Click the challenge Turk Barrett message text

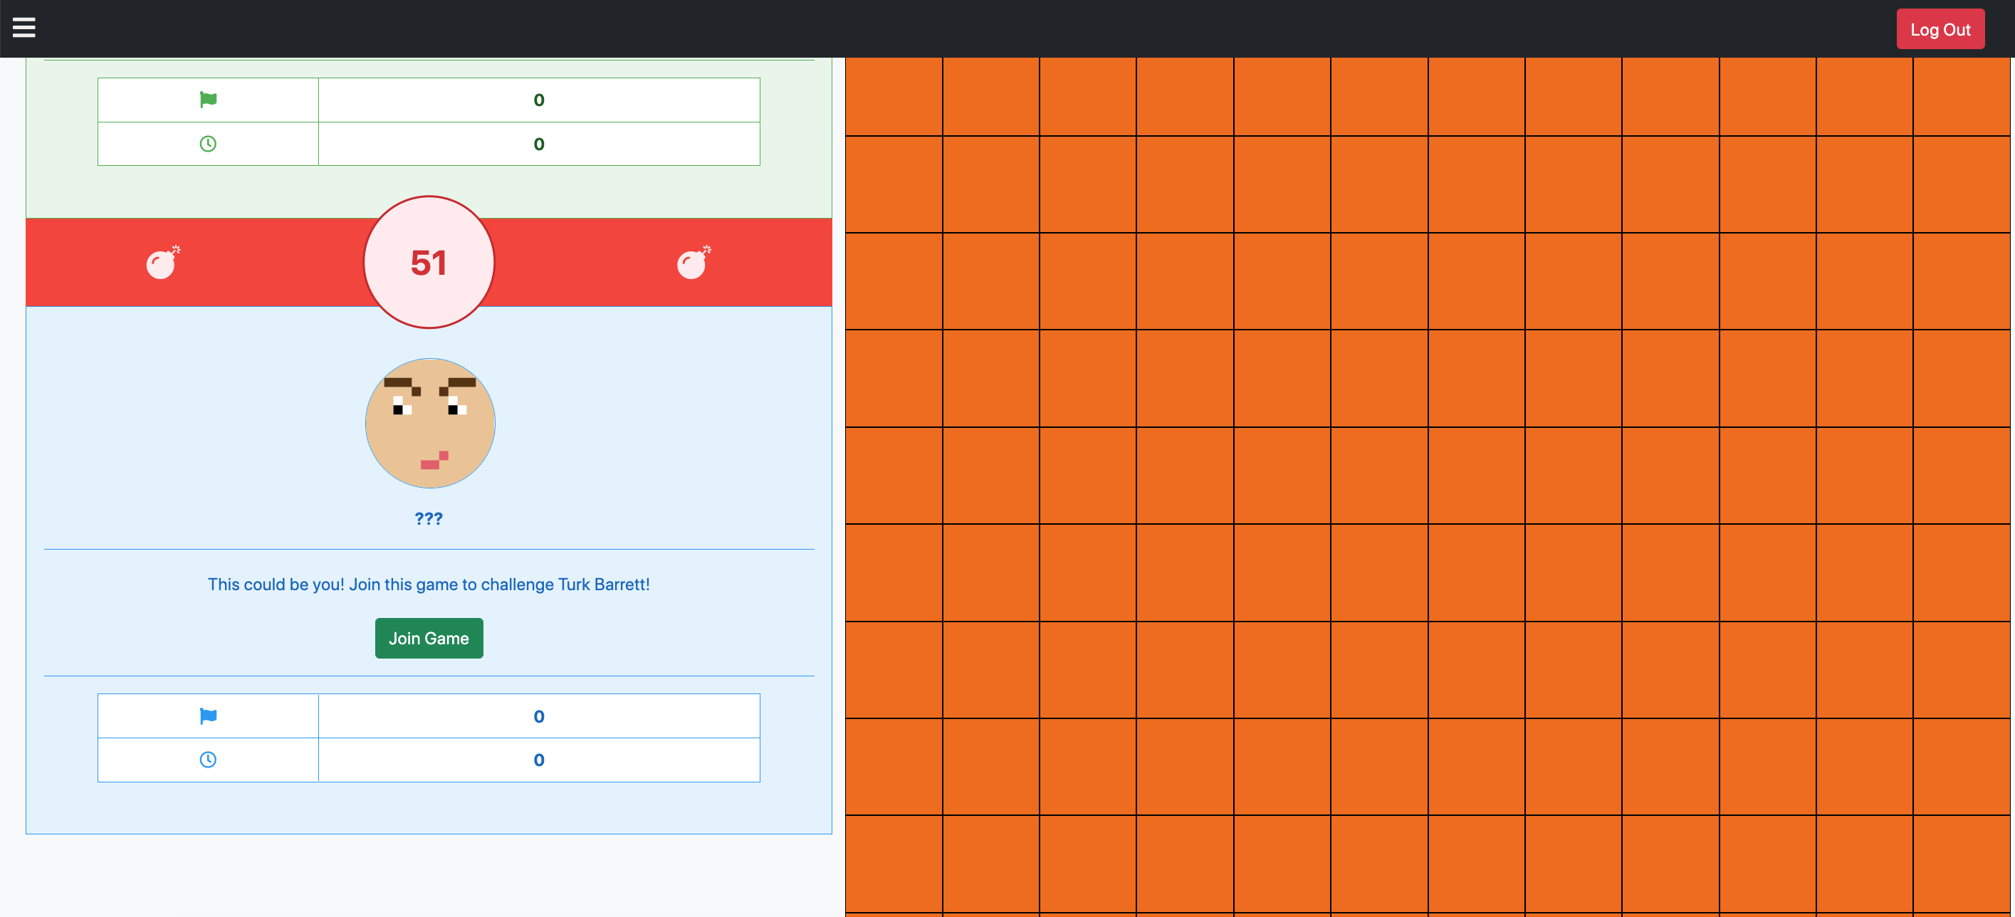click(x=429, y=584)
